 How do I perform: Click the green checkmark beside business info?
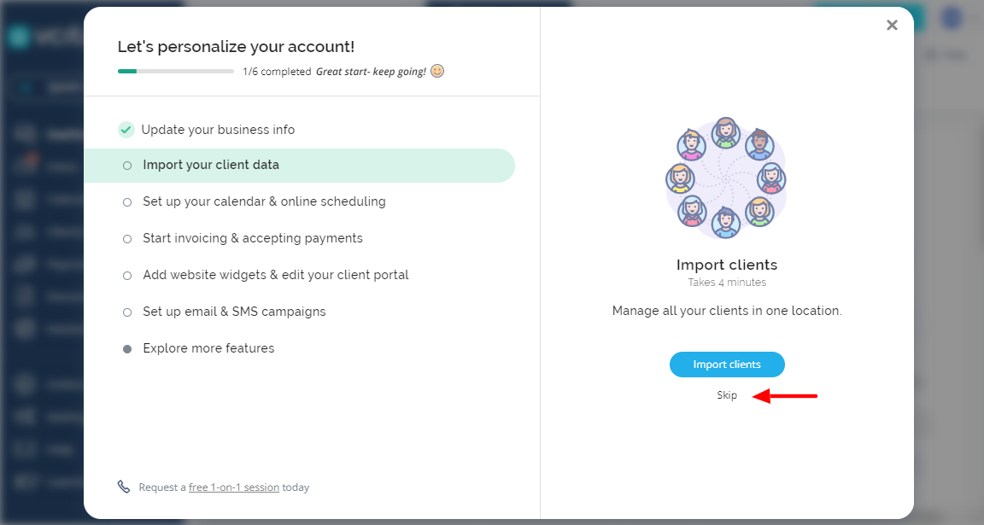point(126,130)
